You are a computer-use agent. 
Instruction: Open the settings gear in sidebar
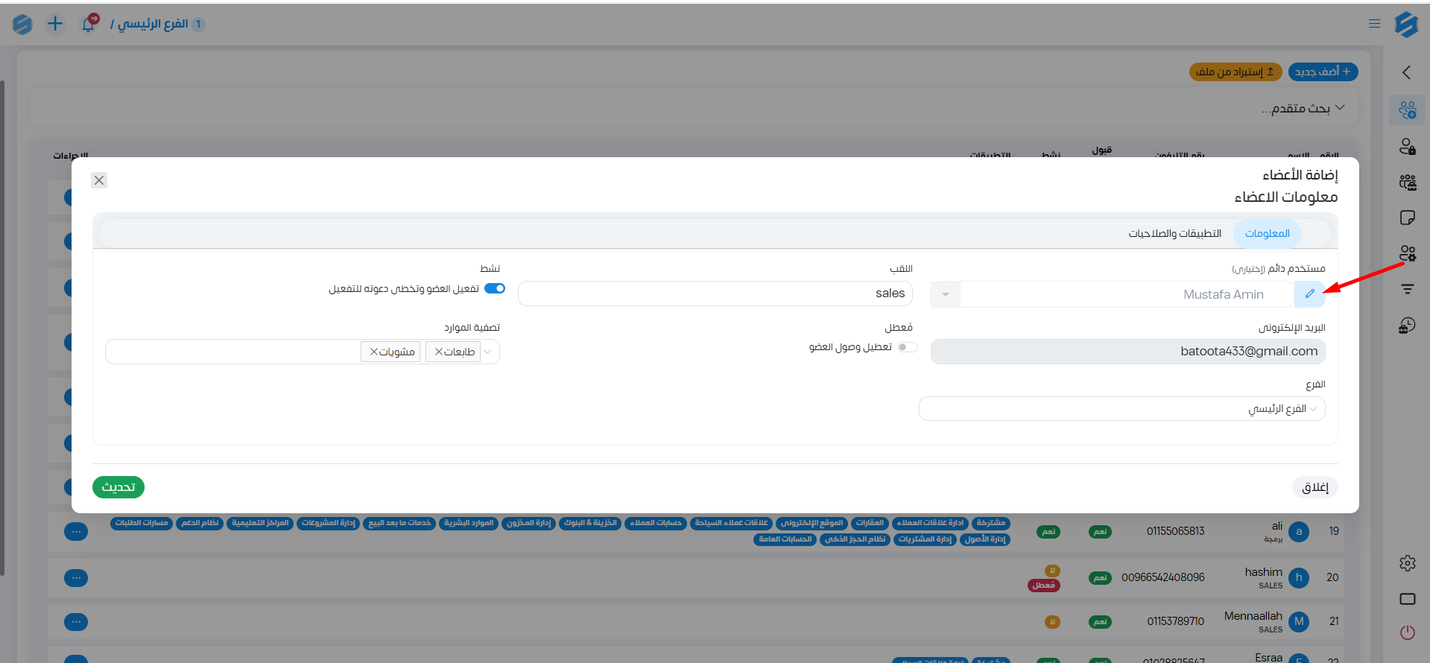click(1407, 563)
